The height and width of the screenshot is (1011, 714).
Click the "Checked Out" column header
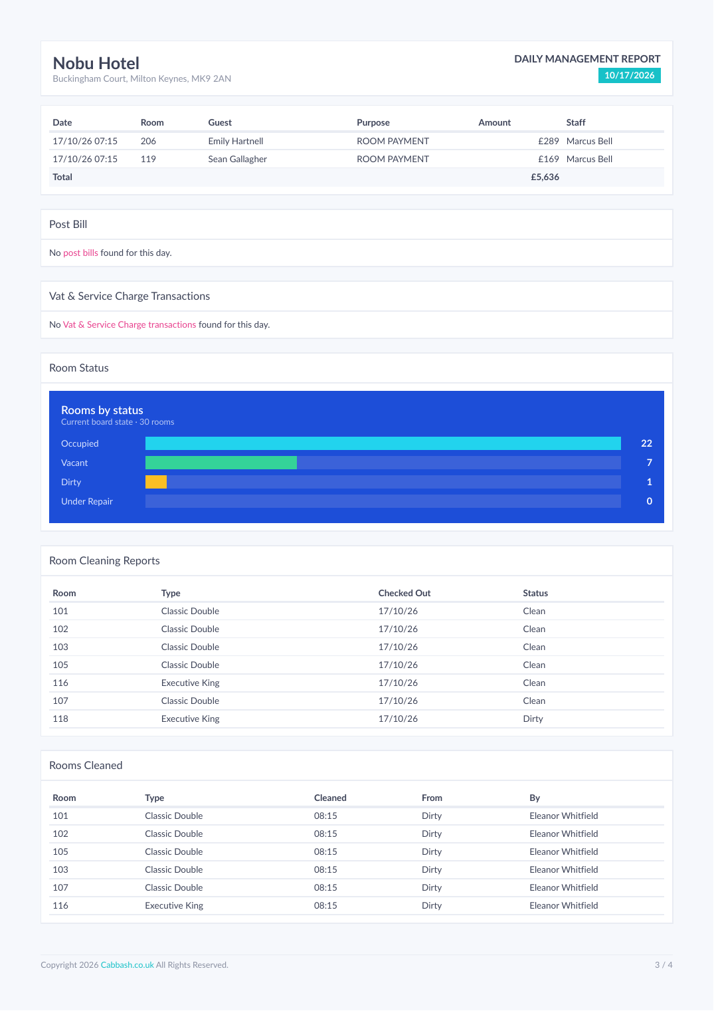[404, 593]
